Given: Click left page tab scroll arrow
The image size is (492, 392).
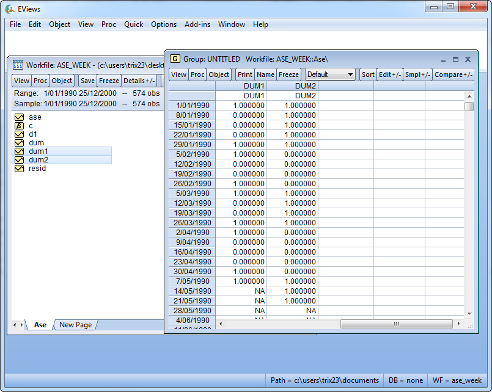Looking at the screenshot, I should tap(15, 325).
